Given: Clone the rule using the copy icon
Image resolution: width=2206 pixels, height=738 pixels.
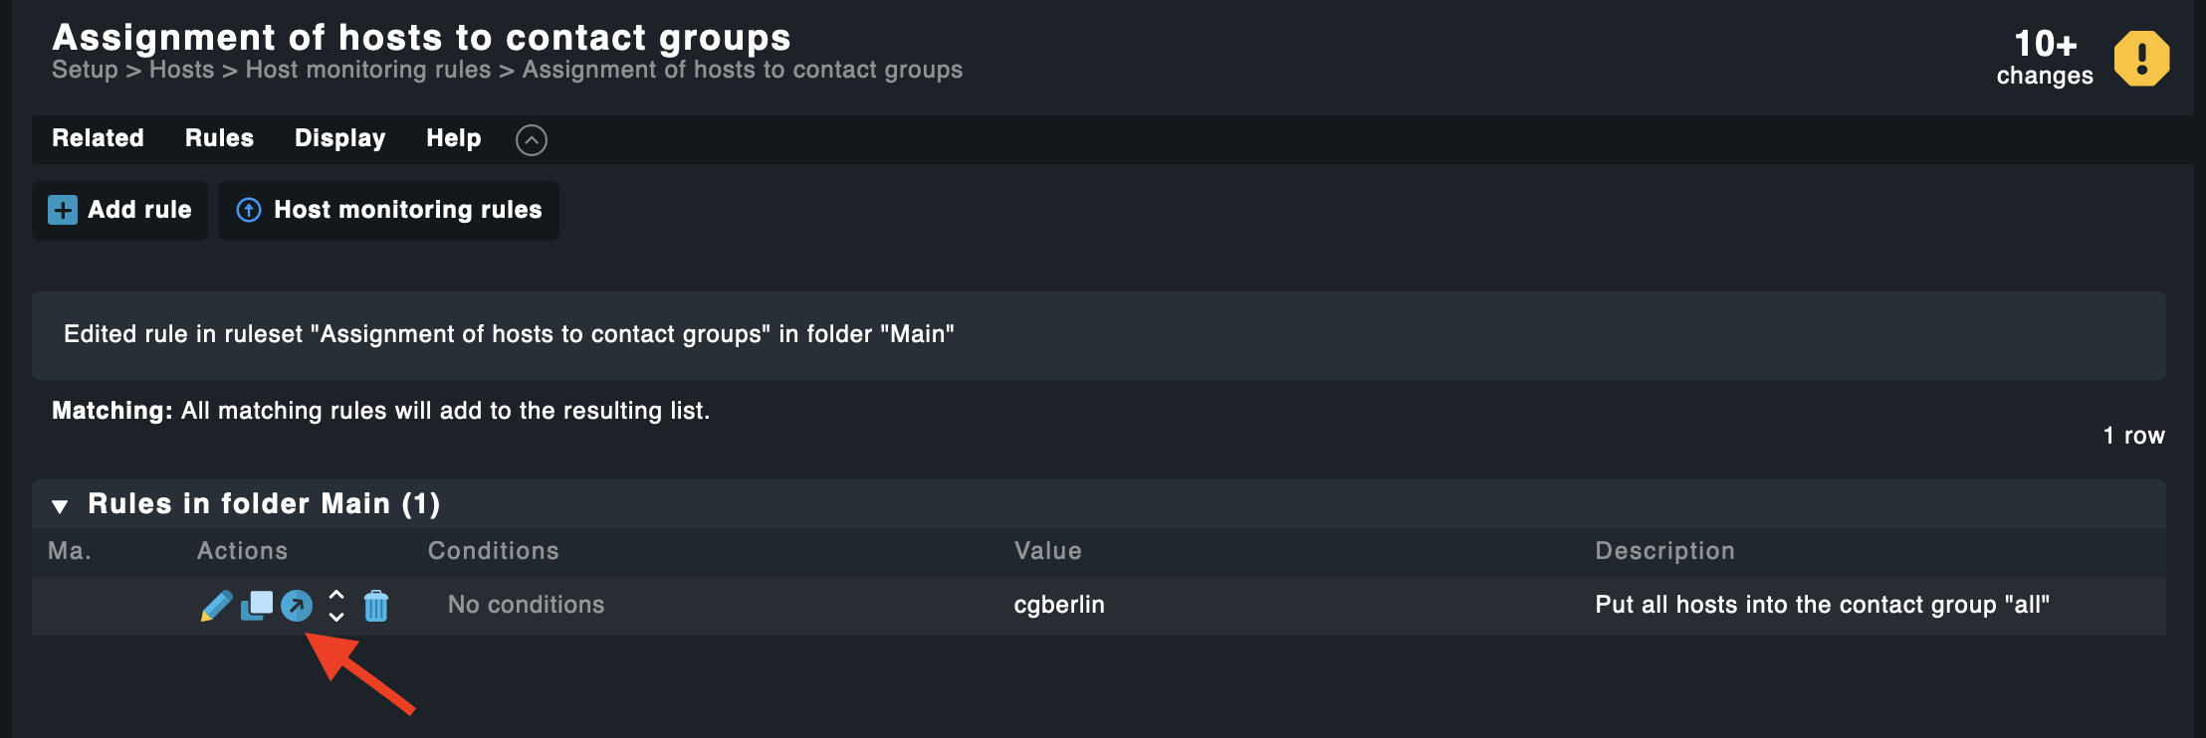Looking at the screenshot, I should click(x=257, y=605).
